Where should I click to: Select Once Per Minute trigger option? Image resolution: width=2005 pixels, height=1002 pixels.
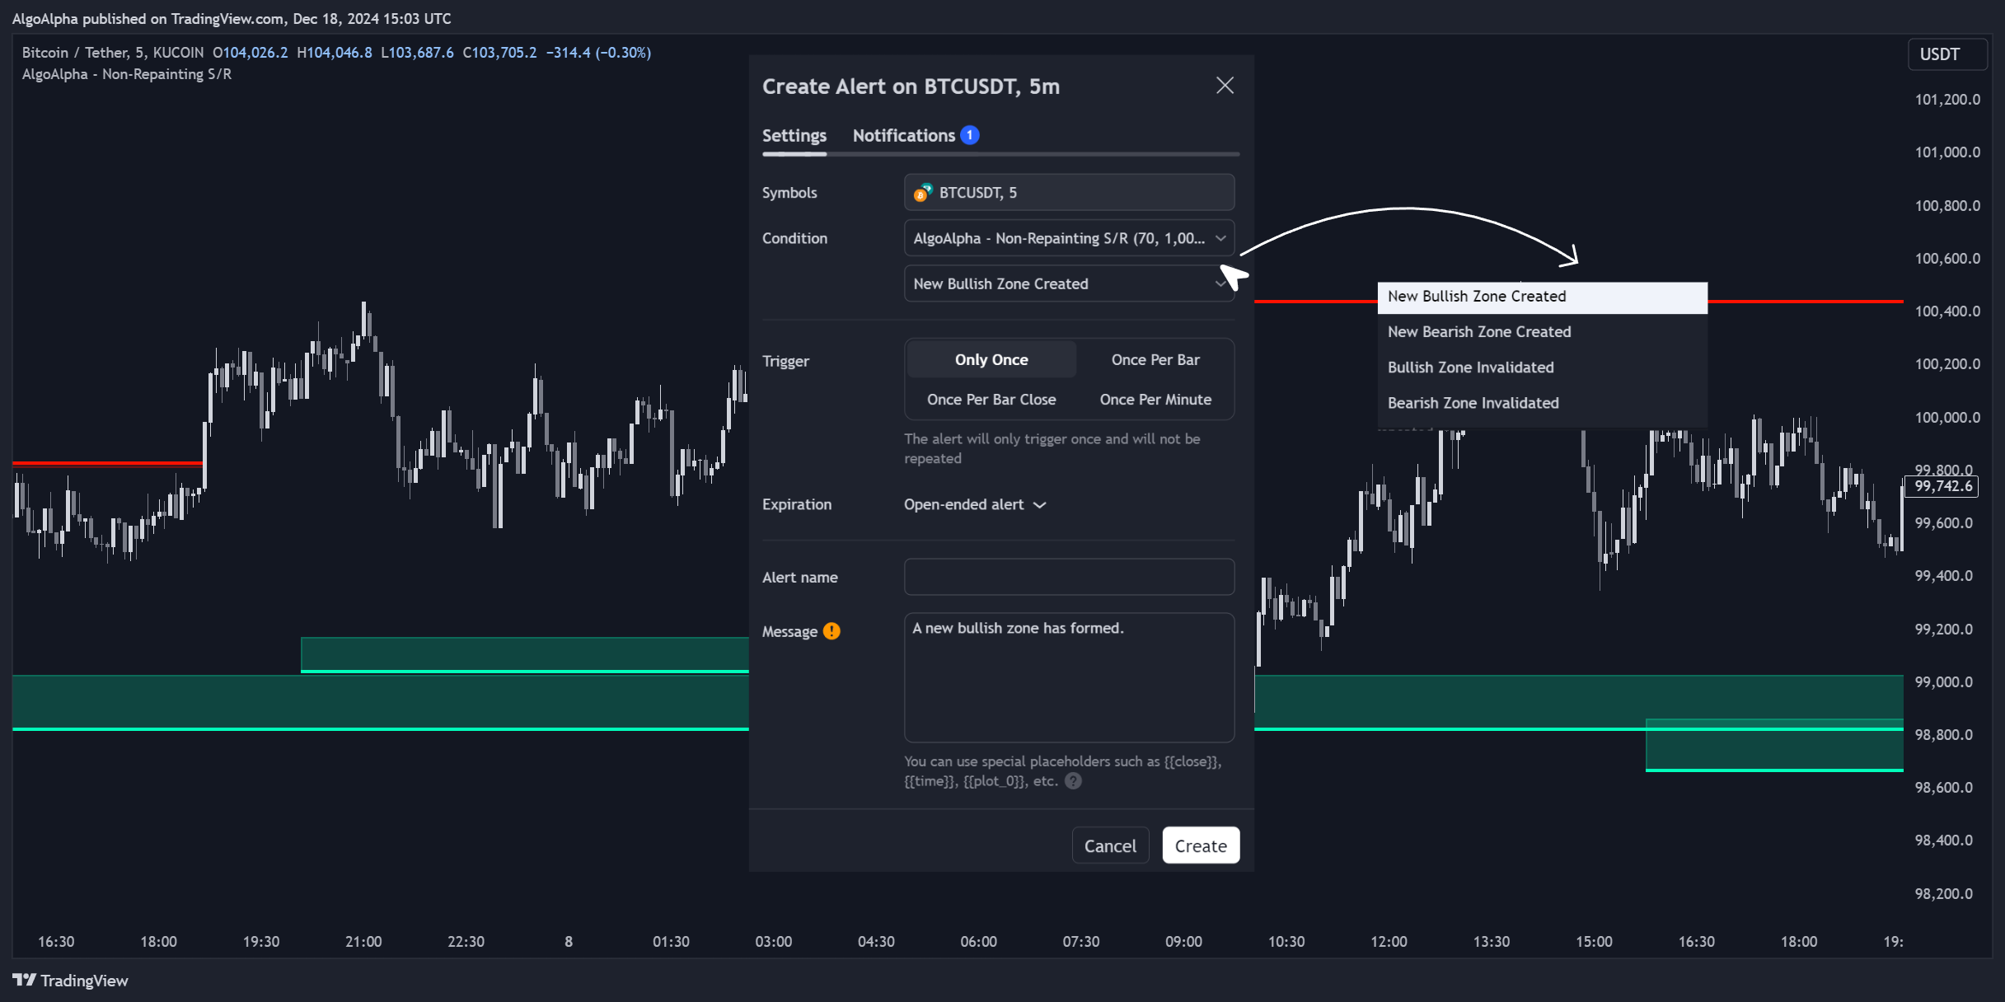click(1155, 400)
